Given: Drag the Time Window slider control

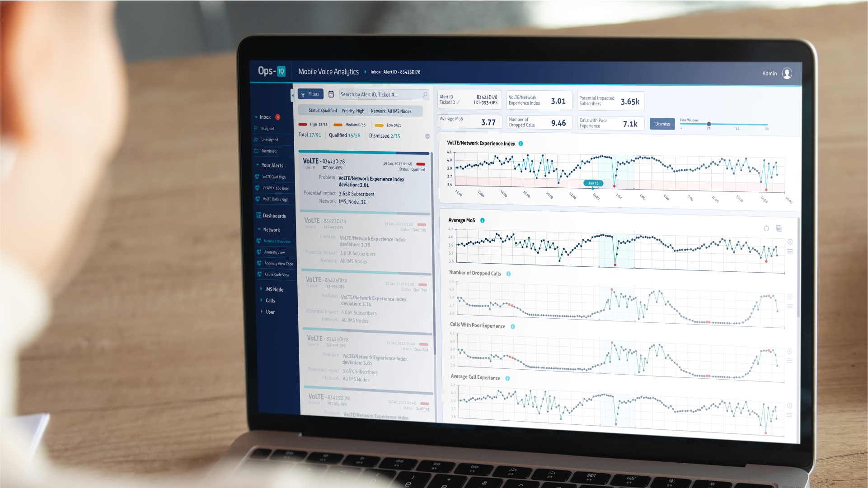Looking at the screenshot, I should 708,124.
